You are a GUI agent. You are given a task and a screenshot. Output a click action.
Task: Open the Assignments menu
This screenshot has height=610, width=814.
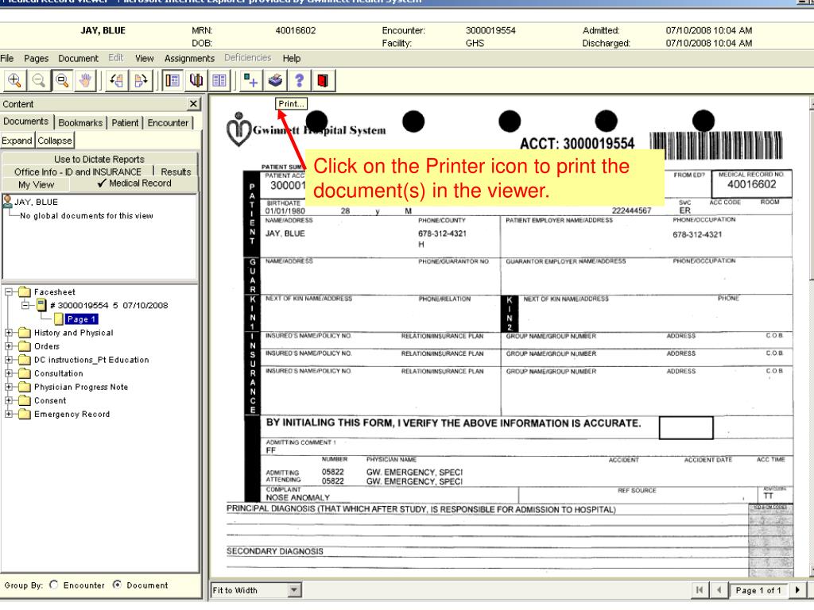[x=189, y=58]
